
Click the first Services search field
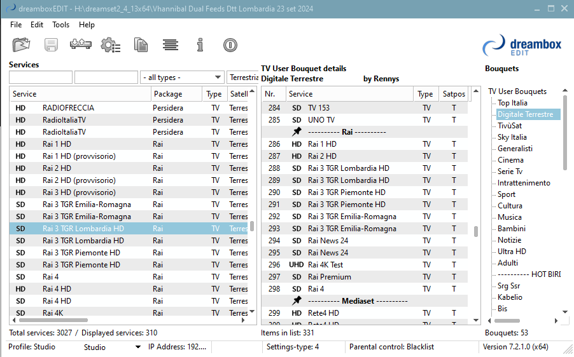click(41, 77)
